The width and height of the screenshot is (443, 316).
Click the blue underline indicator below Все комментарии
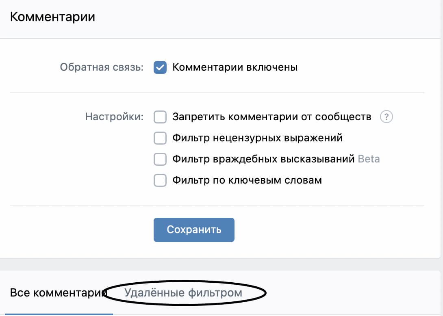(x=60, y=313)
